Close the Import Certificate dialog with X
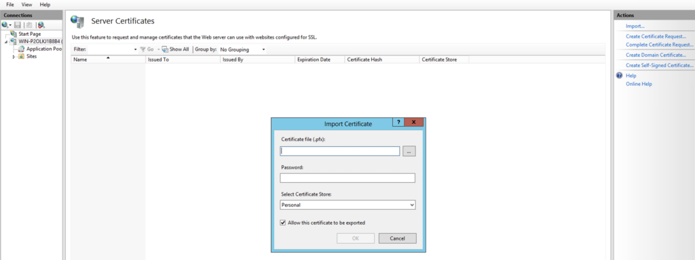Viewport: 695px width, 260px height. (x=414, y=123)
